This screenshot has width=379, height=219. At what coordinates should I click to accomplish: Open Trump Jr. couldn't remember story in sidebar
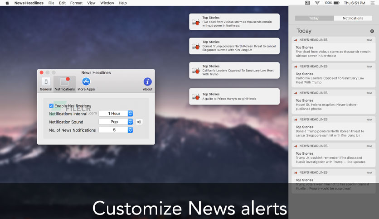tap(334, 154)
